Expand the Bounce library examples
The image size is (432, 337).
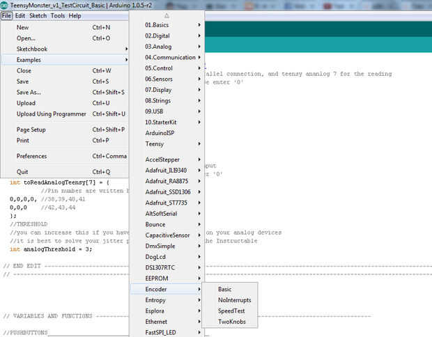coord(167,224)
